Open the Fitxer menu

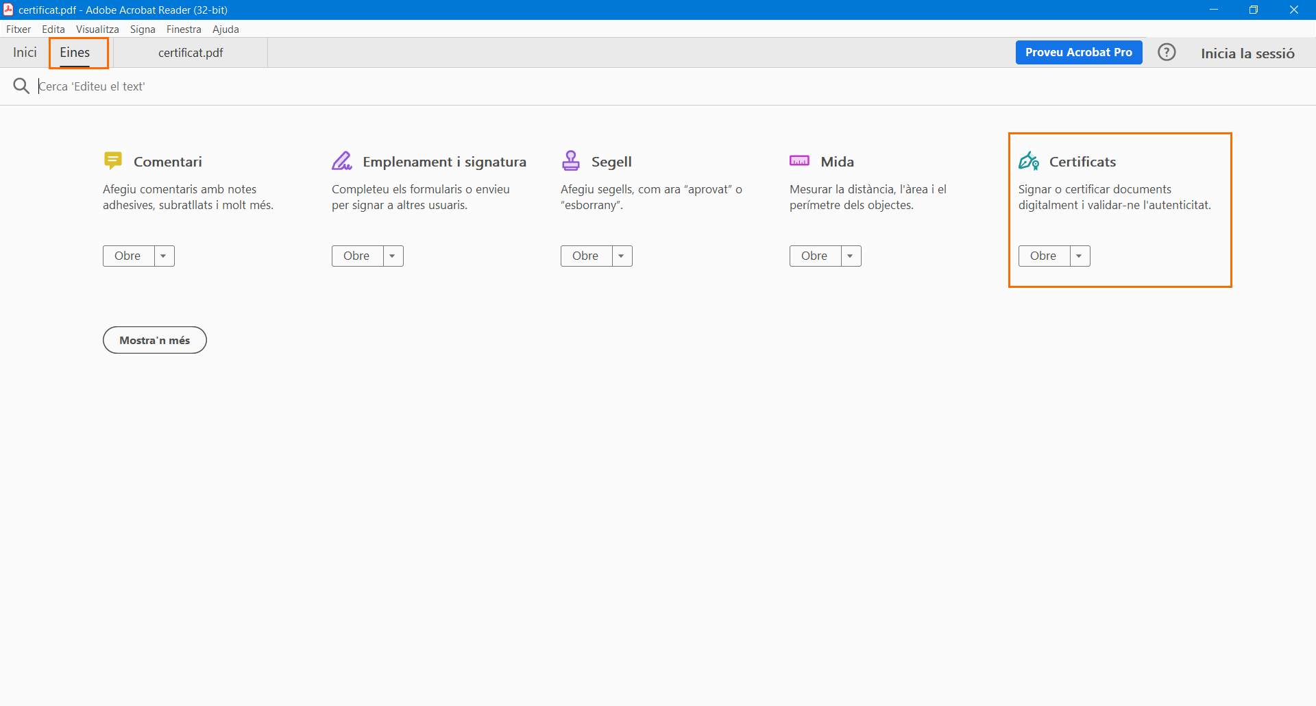[19, 29]
